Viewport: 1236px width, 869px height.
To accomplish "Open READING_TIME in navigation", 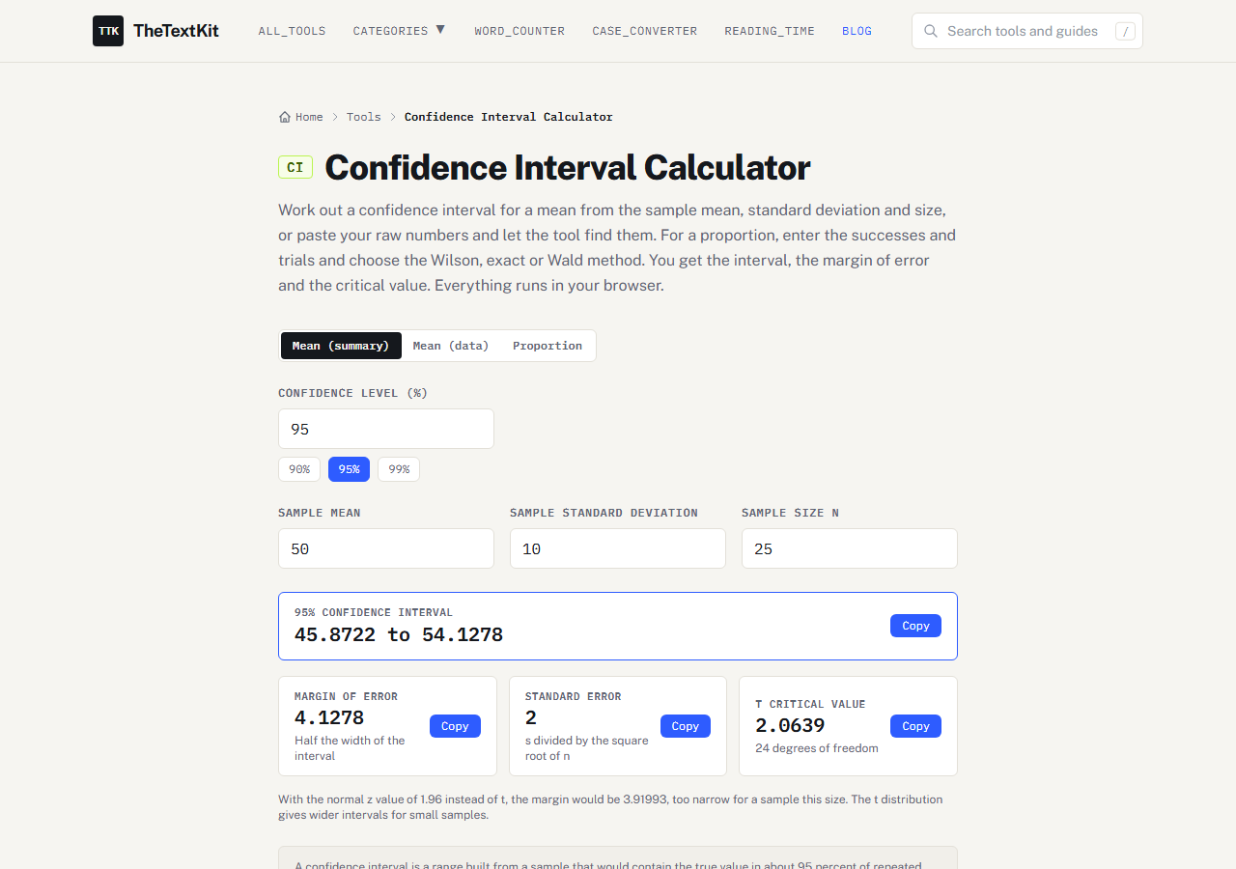I will click(770, 31).
